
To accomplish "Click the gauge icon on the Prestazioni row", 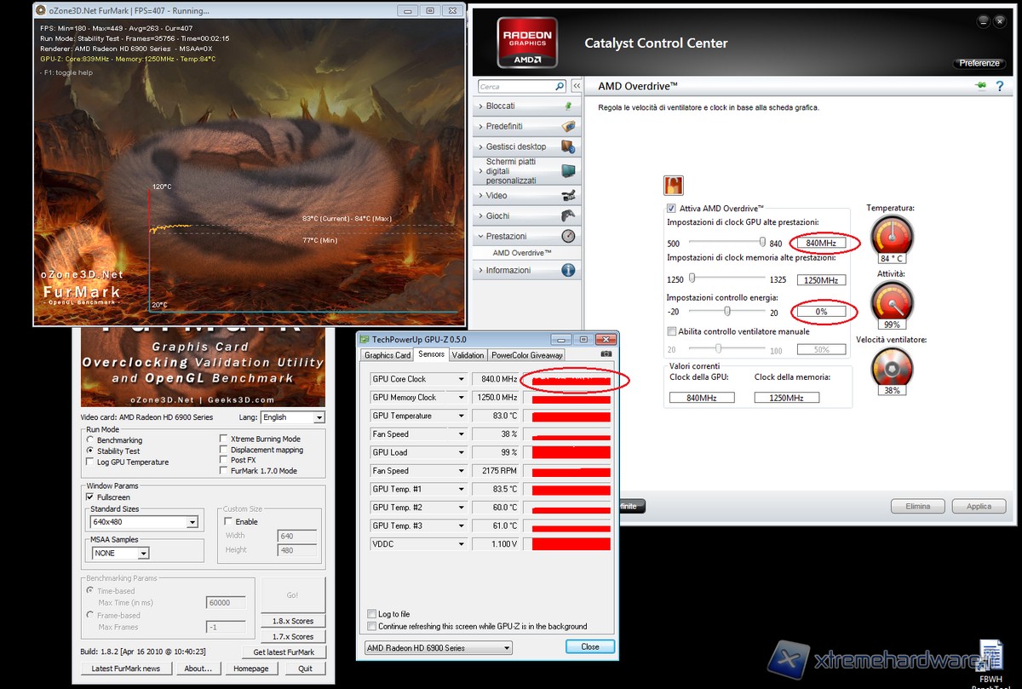I will [x=568, y=236].
